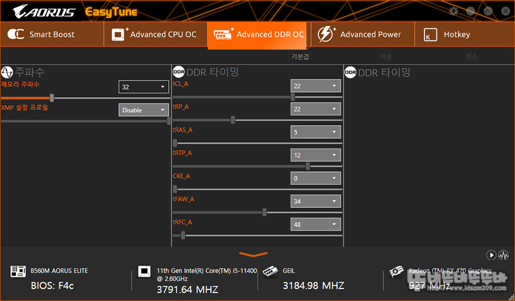Click the lightning bolt Advanced Power icon
Viewport: 515px width, 301px height.
point(326,34)
